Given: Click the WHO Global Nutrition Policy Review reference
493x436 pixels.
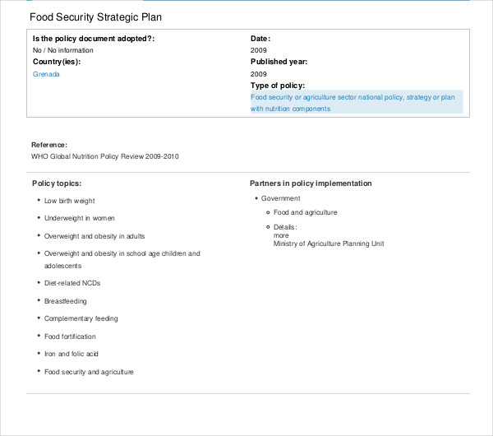Looking at the screenshot, I should tap(105, 156).
